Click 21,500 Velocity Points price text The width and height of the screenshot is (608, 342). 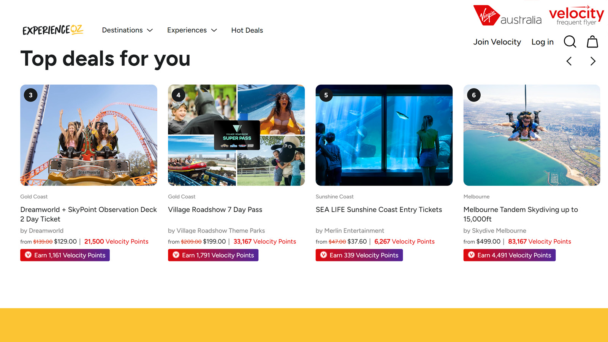[116, 242]
